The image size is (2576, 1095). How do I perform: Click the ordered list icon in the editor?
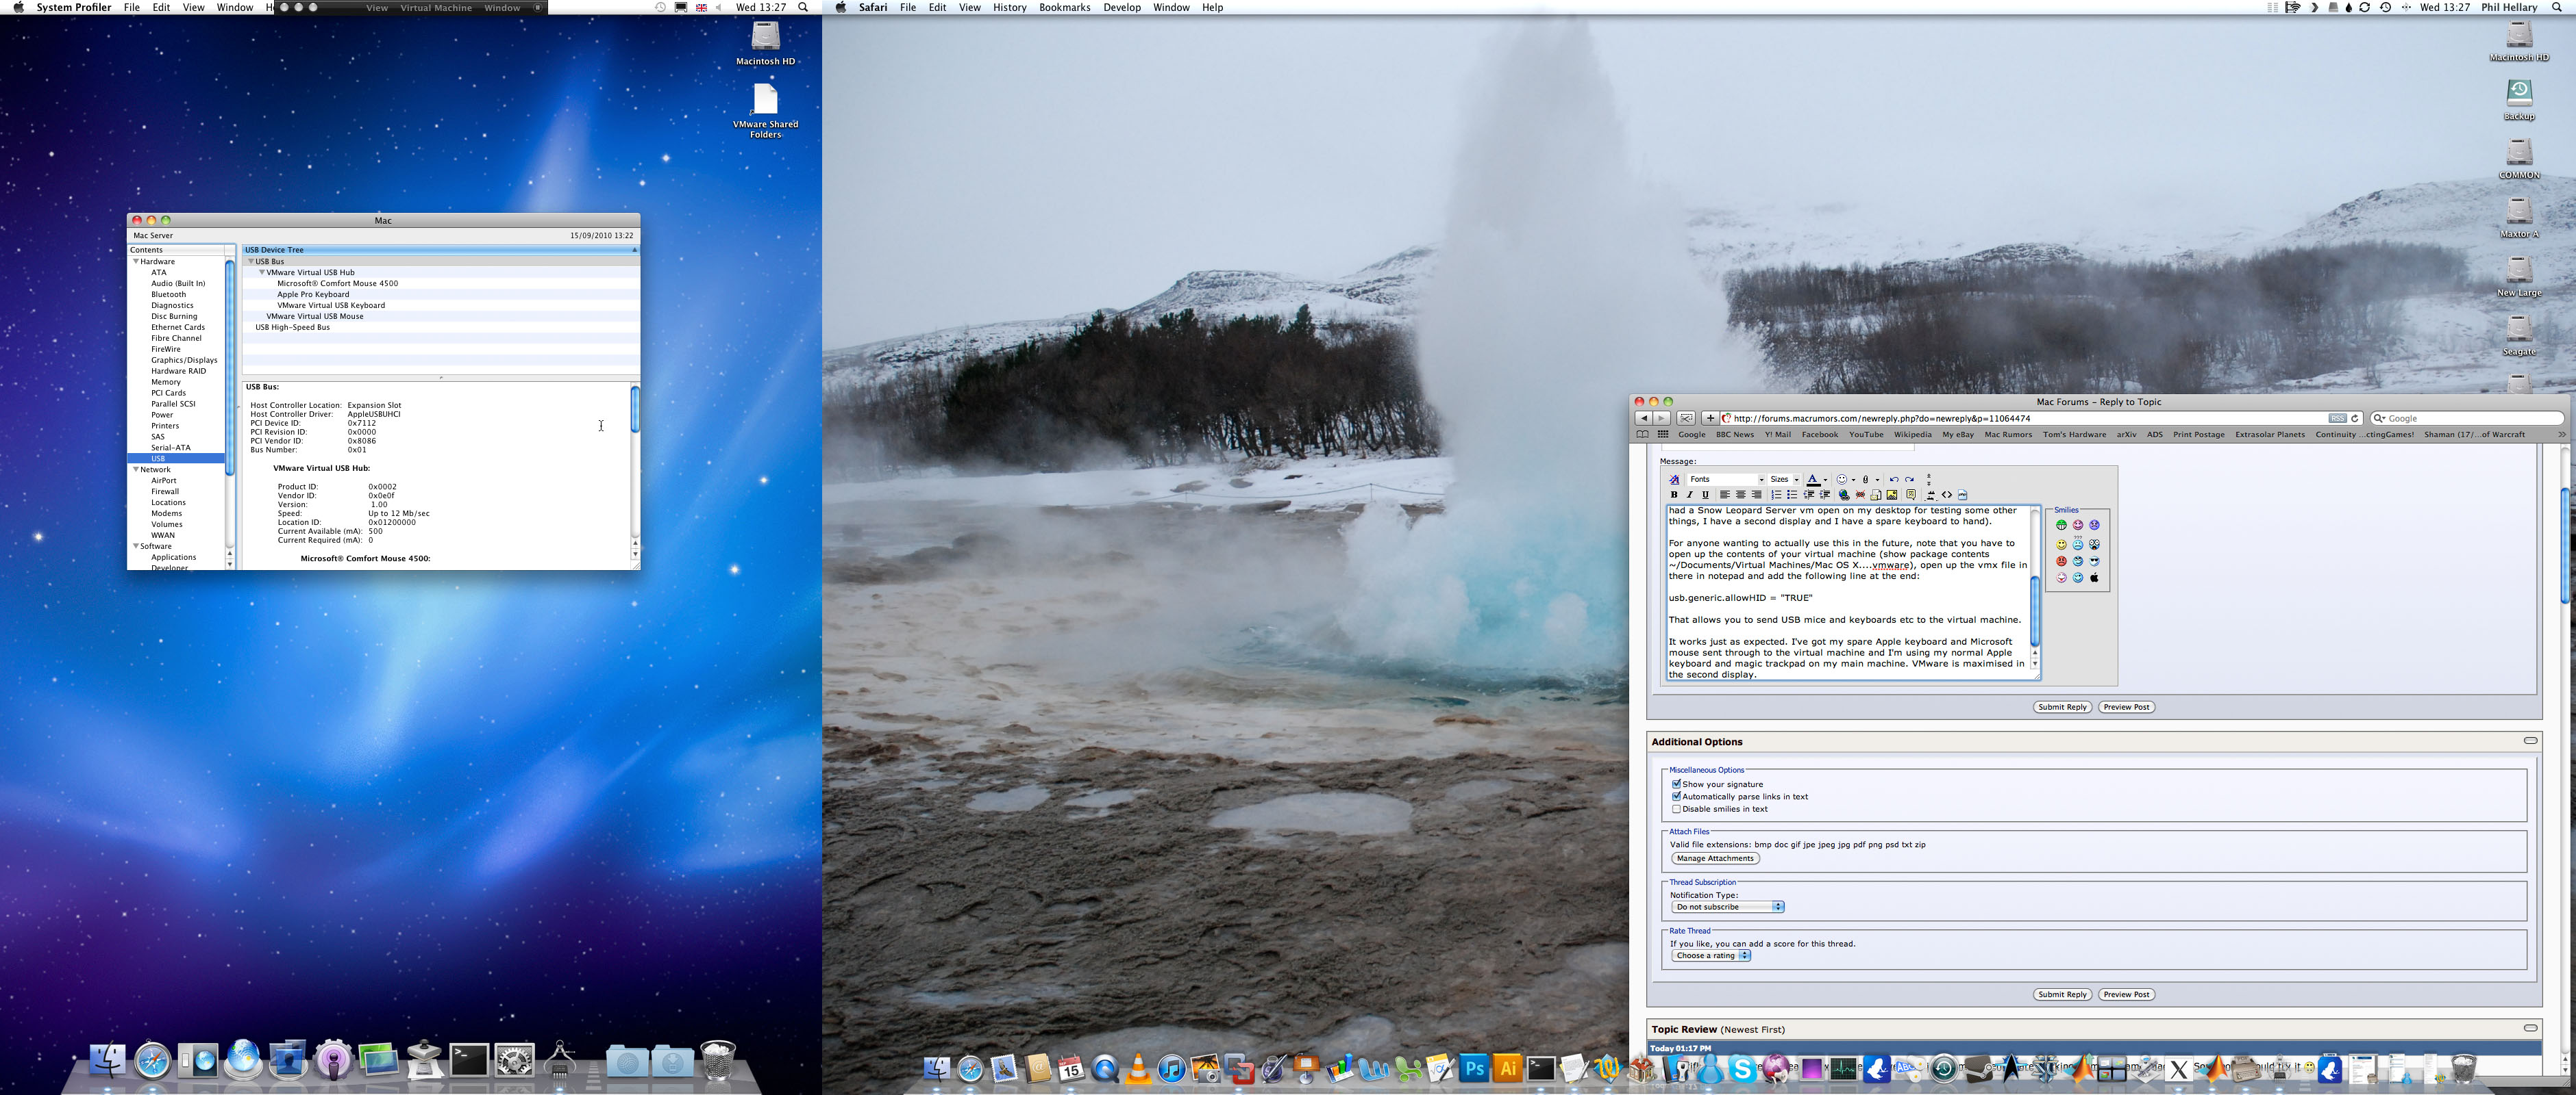[x=1777, y=495]
